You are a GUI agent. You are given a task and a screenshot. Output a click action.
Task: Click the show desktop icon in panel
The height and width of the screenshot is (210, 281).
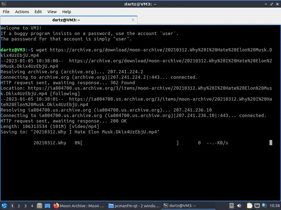(x=47, y=206)
